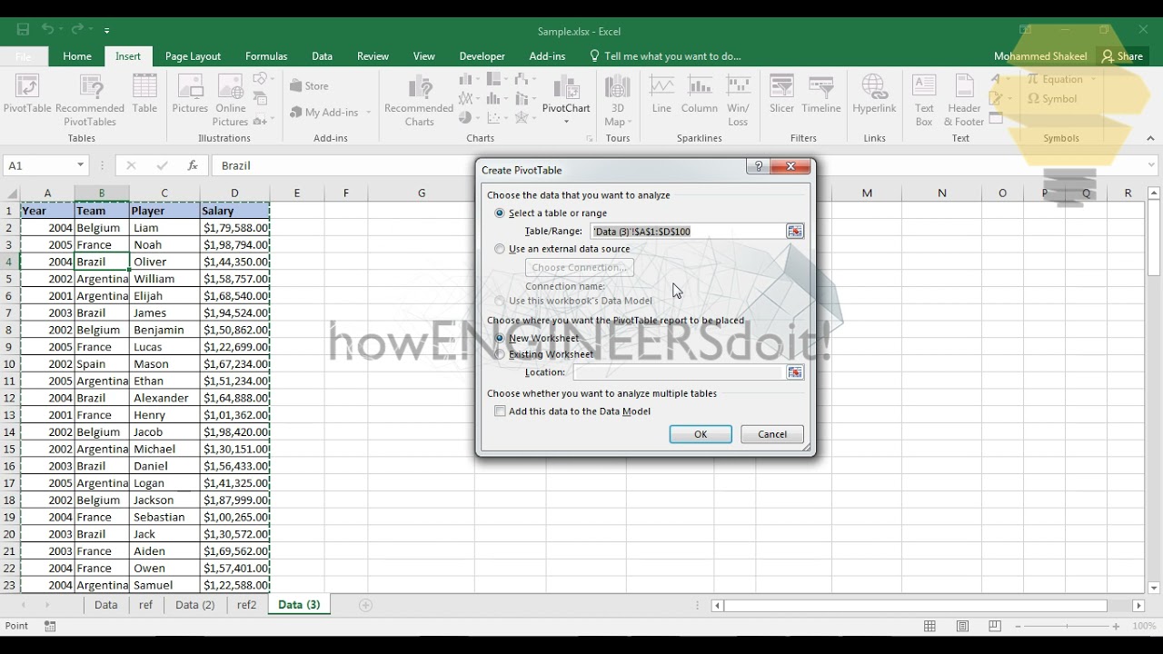The height and width of the screenshot is (654, 1163).
Task: Click zoom in plus button
Action: tap(1116, 627)
